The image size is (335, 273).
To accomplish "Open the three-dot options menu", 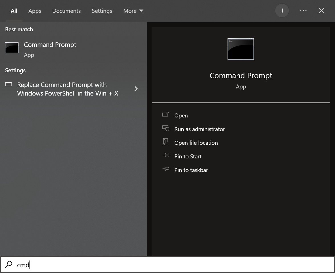I will pos(303,11).
